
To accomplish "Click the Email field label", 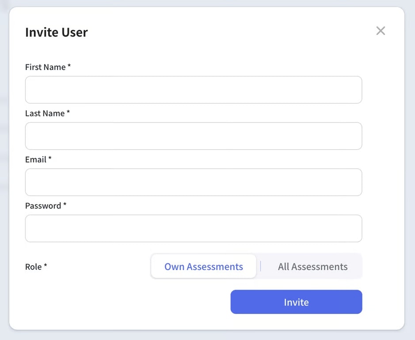I will [35, 159].
